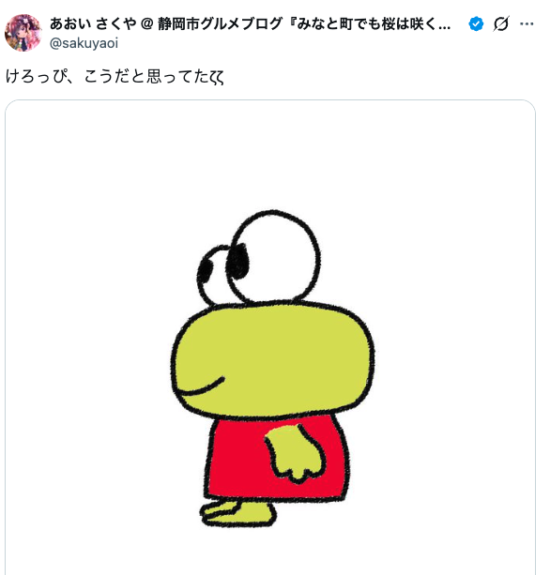Click the blue verified checkmark badge
This screenshot has width=550, height=575.
pos(476,23)
